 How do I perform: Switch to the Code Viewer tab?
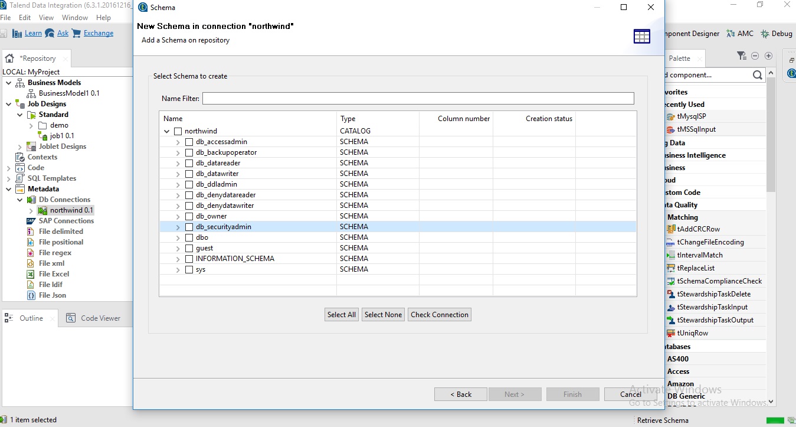93,318
